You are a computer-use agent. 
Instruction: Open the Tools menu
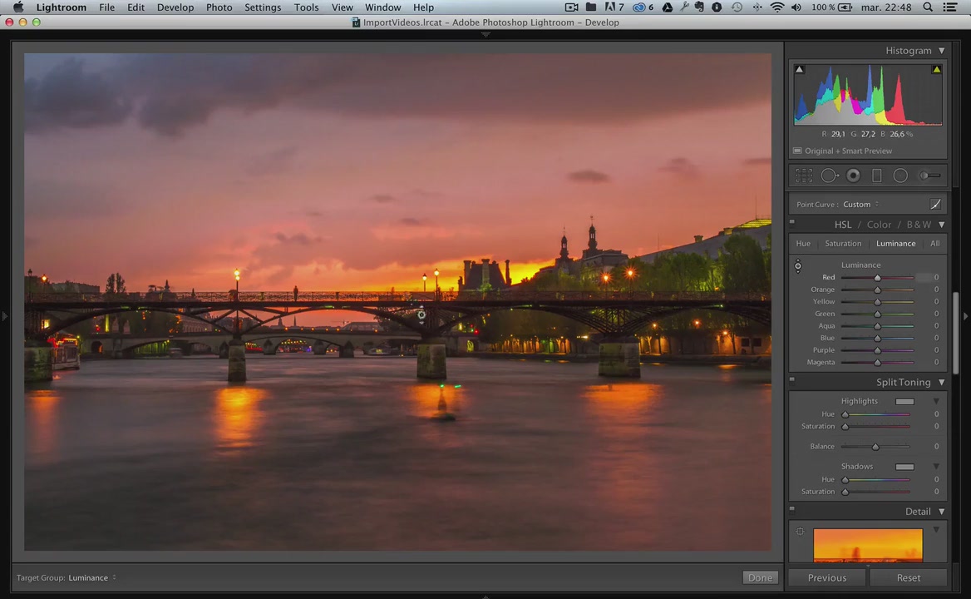pyautogui.click(x=306, y=7)
